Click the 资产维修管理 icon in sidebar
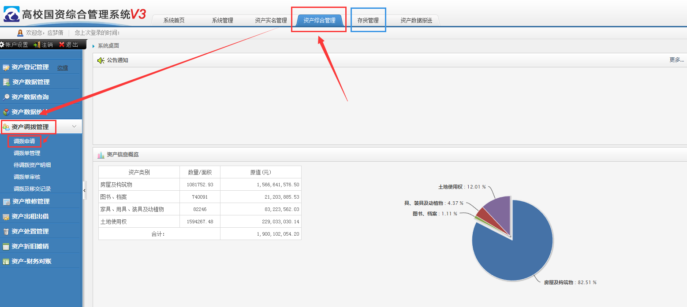Image resolution: width=687 pixels, height=307 pixels. point(6,202)
